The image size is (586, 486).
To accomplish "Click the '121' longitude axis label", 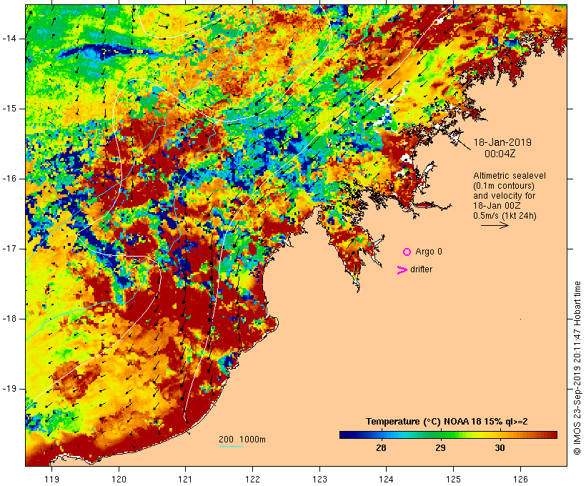I will pos(185,480).
